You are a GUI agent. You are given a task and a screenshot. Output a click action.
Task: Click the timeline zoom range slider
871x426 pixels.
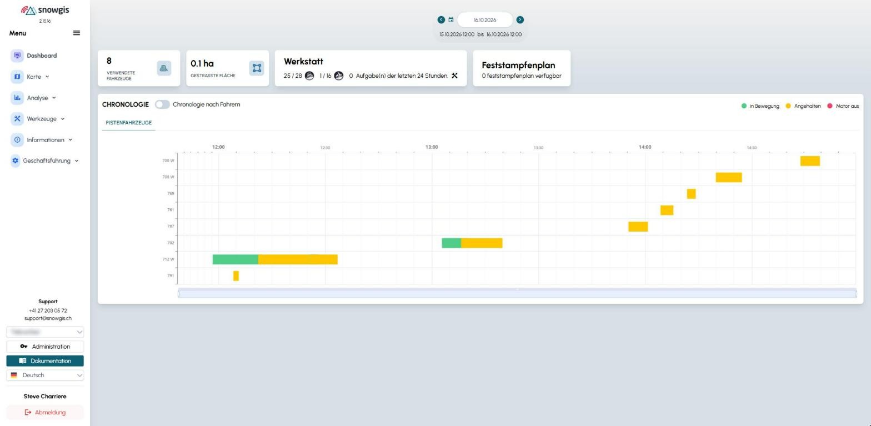click(517, 294)
